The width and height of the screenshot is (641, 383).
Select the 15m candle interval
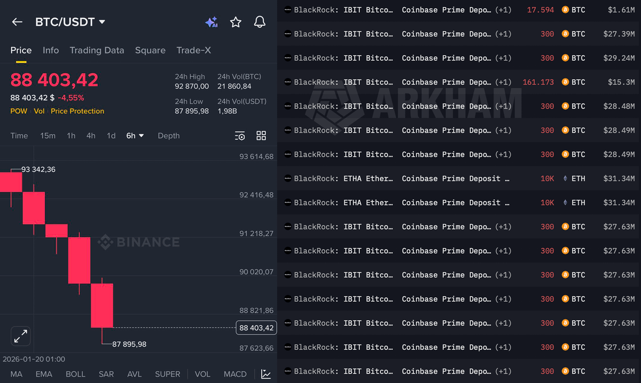coord(48,136)
